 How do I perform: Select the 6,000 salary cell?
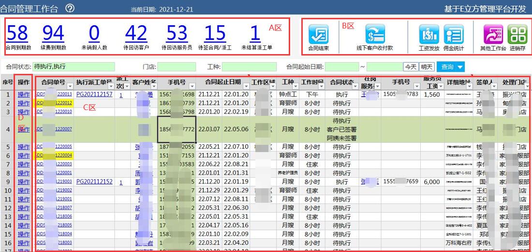point(432,182)
